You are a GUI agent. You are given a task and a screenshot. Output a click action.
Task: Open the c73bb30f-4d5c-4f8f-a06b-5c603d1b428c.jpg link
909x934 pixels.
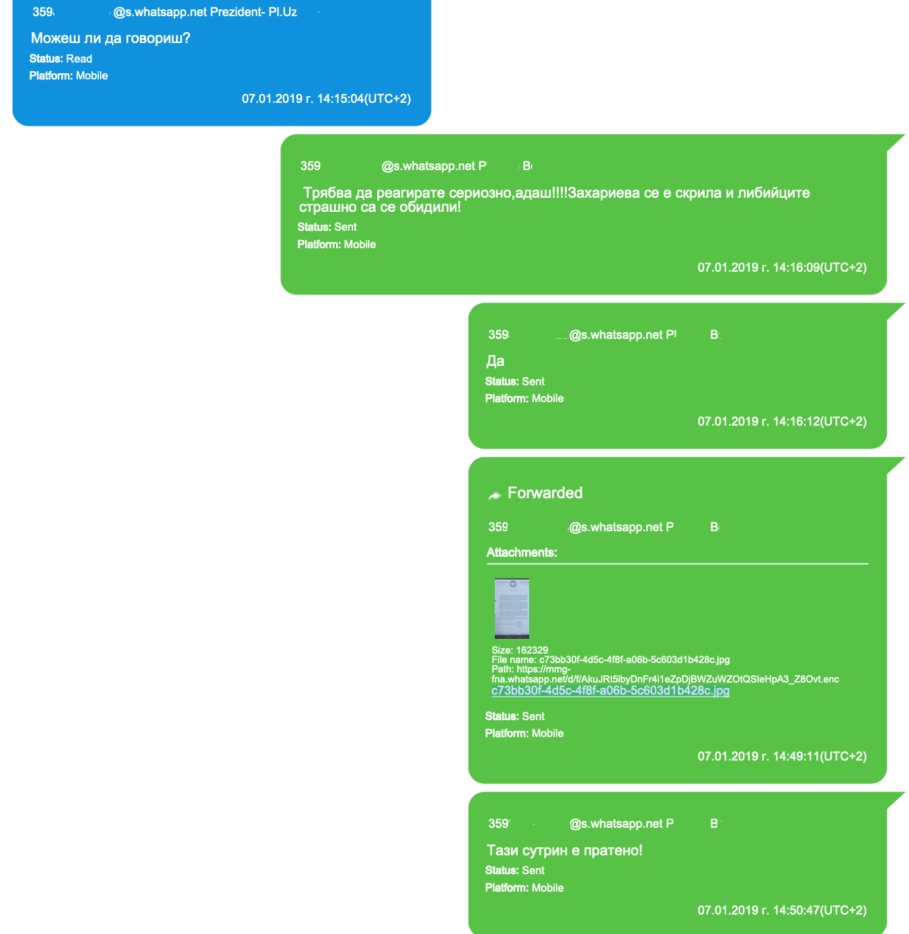pyautogui.click(x=610, y=691)
